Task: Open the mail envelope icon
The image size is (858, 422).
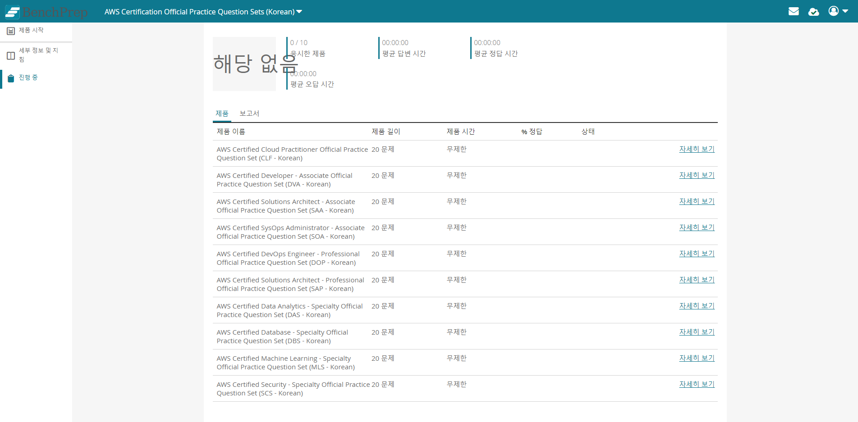Action: pos(794,11)
